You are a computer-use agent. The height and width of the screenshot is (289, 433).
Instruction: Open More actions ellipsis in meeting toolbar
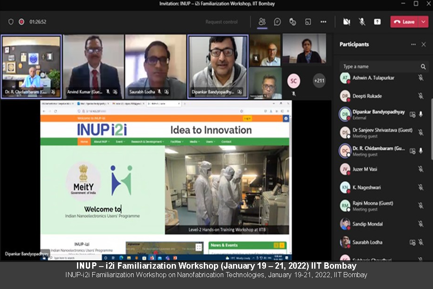click(323, 22)
